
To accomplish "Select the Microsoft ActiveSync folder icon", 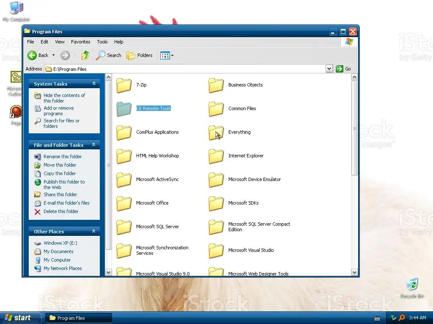I will (124, 180).
